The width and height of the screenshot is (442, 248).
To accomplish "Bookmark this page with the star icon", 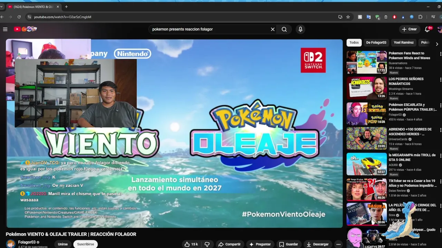I will pos(348,17).
